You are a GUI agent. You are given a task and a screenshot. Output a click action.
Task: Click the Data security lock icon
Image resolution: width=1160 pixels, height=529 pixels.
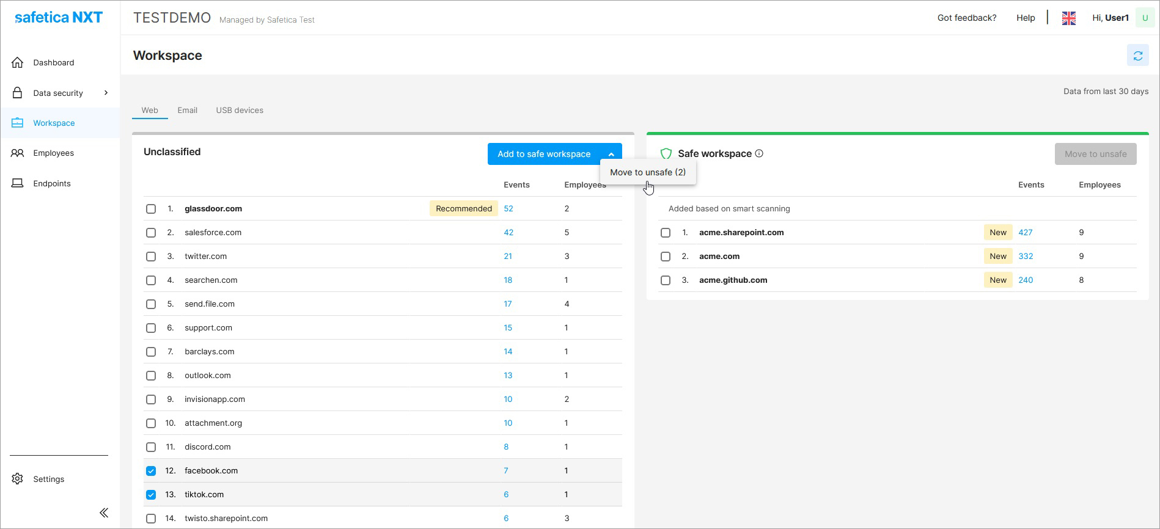pos(17,93)
